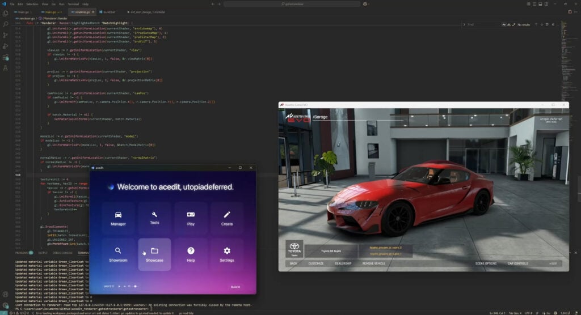Switch to the ext_skin_design_1.material tab

point(146,12)
